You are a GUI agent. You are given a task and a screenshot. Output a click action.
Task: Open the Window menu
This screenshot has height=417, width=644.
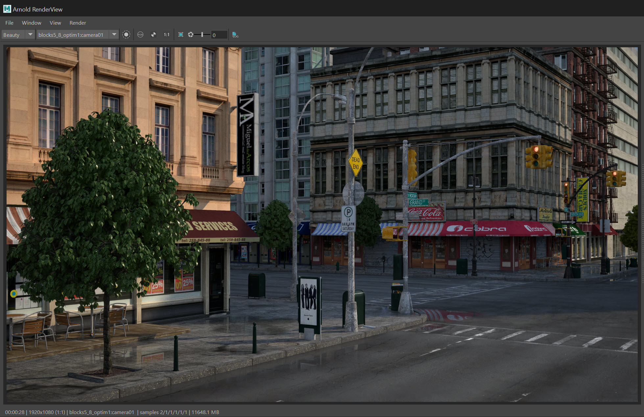(31, 23)
